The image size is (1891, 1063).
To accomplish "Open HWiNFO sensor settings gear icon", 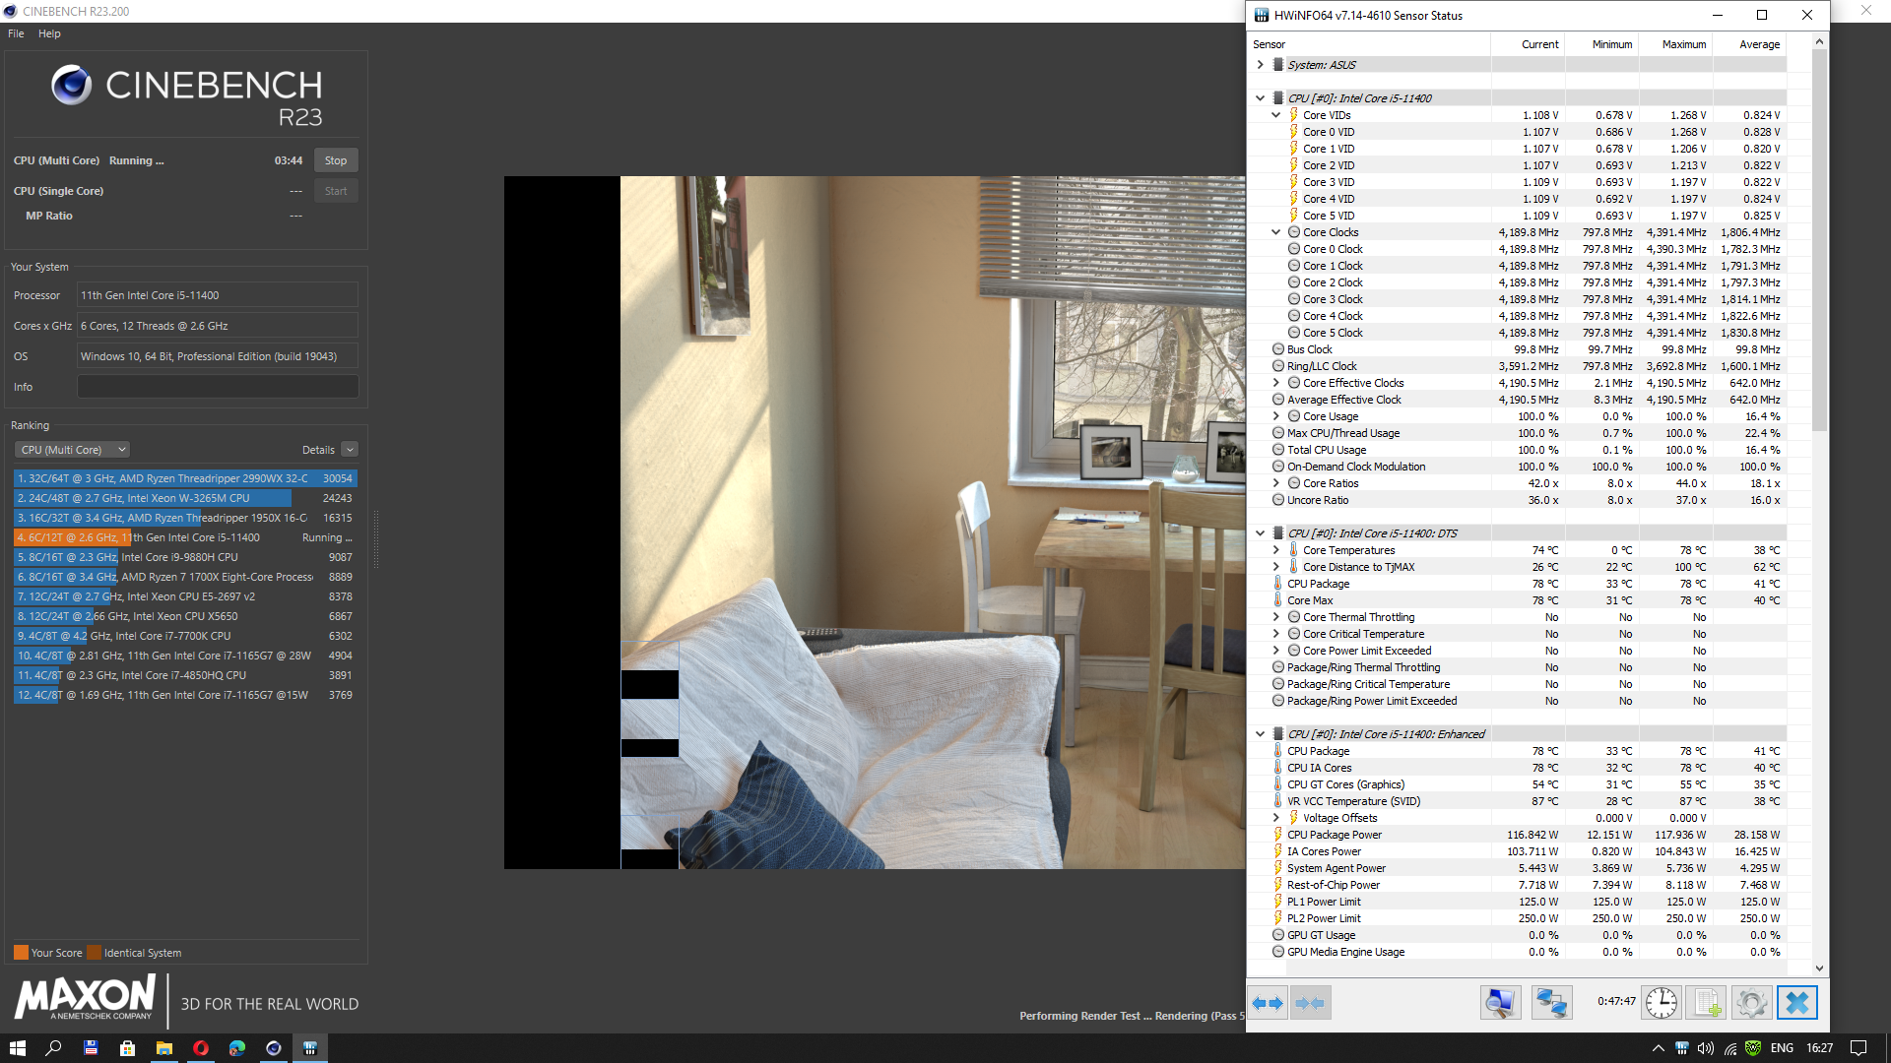I will [x=1751, y=1003].
